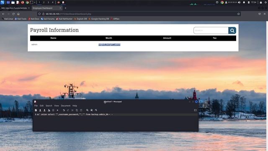The height and width of the screenshot is (151, 268).
Task: Open the Help menu in Mousepad
Action: (x=75, y=106)
